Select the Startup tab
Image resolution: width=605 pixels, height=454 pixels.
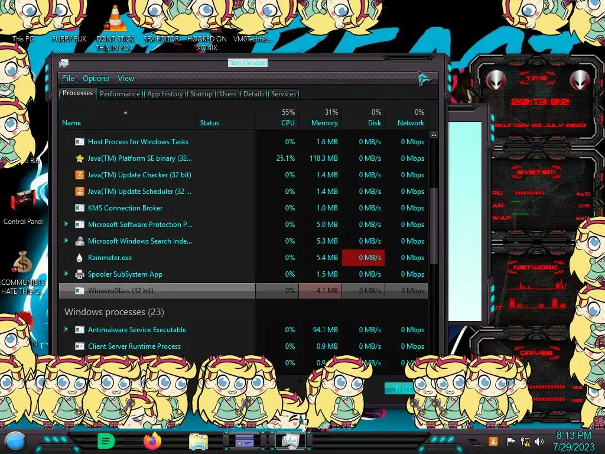[201, 94]
